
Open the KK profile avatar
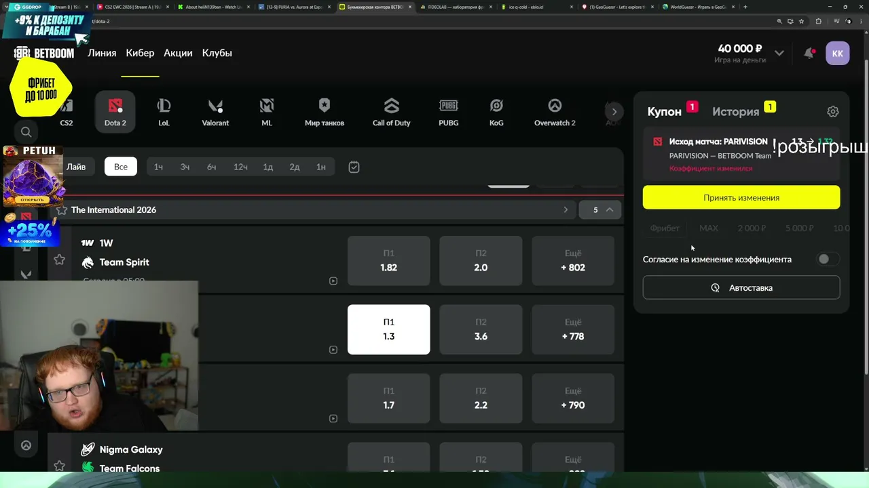coord(838,54)
